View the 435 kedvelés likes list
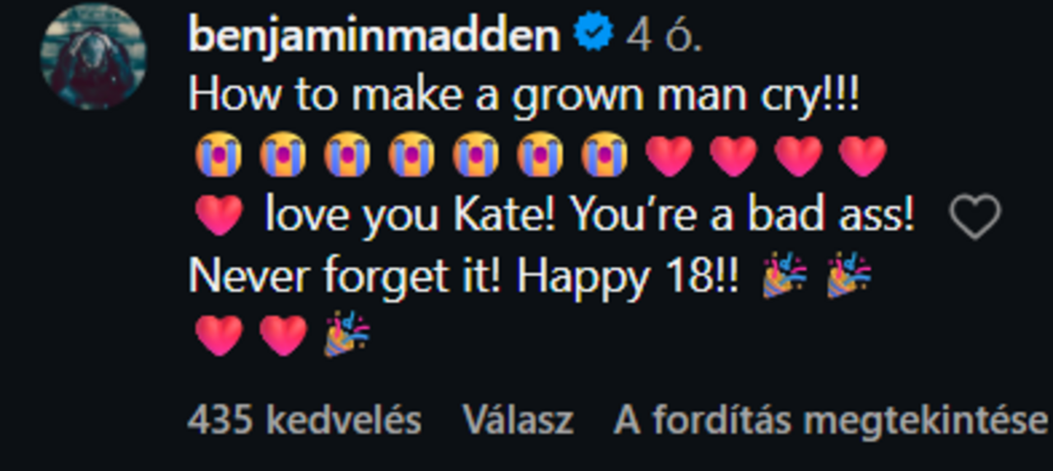This screenshot has width=1053, height=471. pos(304,420)
